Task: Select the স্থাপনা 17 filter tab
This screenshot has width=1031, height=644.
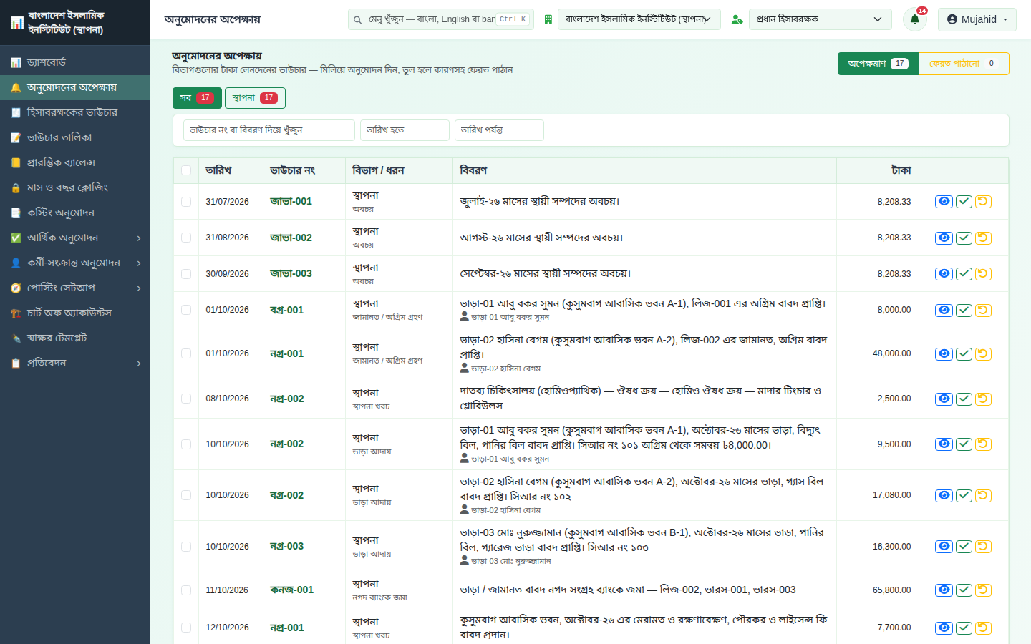Action: (x=255, y=98)
